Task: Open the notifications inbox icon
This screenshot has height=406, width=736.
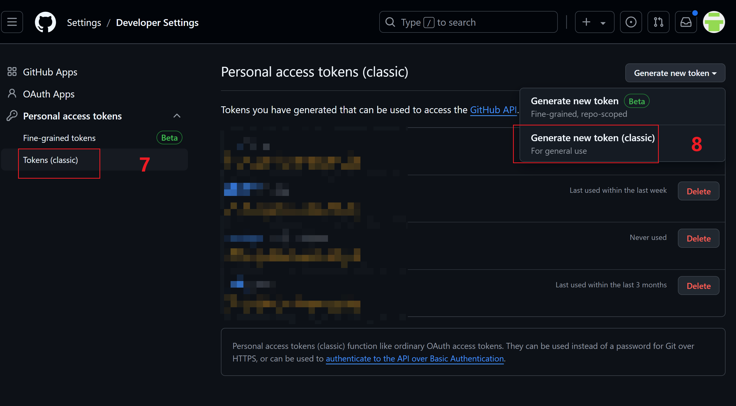Action: (x=686, y=22)
